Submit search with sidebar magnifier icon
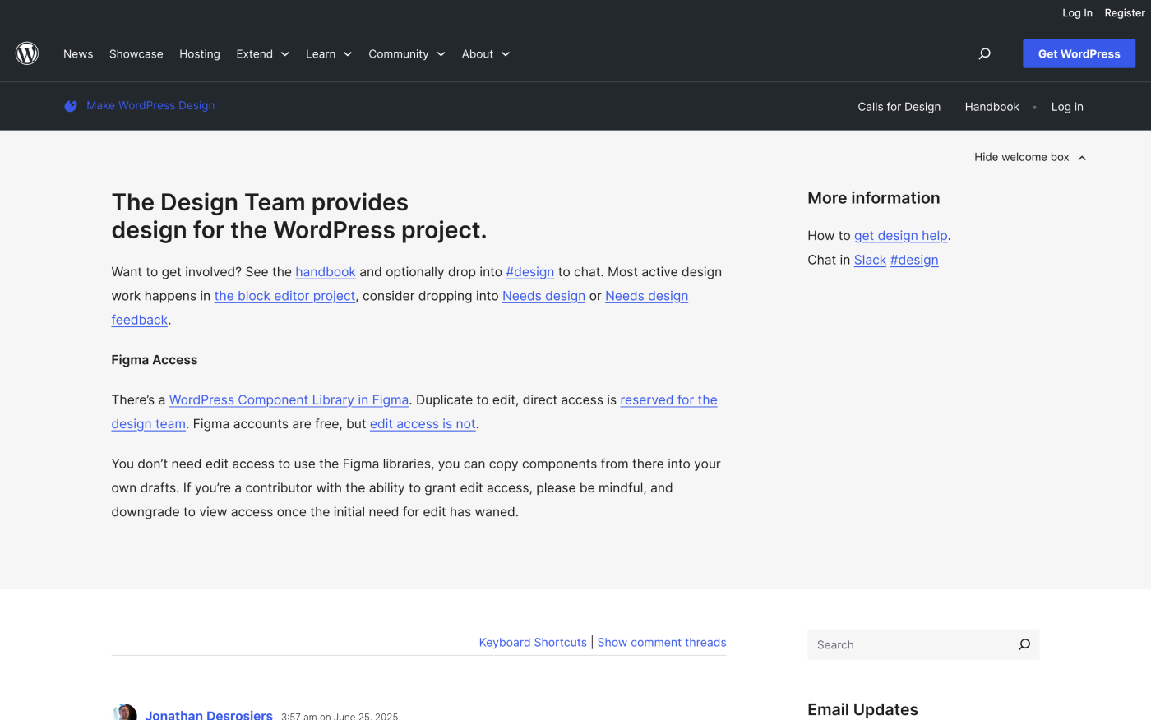Viewport: 1151px width, 720px height. point(1024,644)
